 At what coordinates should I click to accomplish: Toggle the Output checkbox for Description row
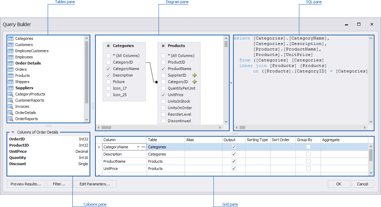pos(233,154)
